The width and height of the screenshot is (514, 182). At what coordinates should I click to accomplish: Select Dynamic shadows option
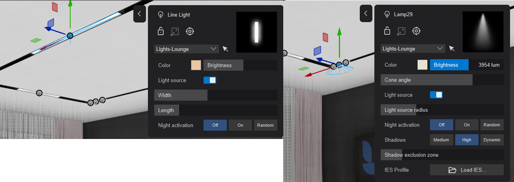[492, 140]
